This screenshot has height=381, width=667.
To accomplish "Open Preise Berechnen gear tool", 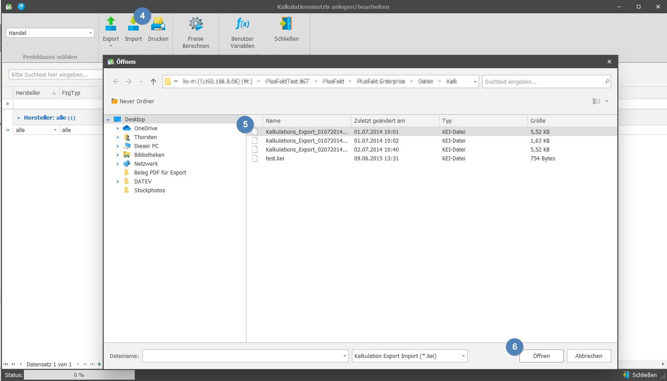I will [x=196, y=24].
